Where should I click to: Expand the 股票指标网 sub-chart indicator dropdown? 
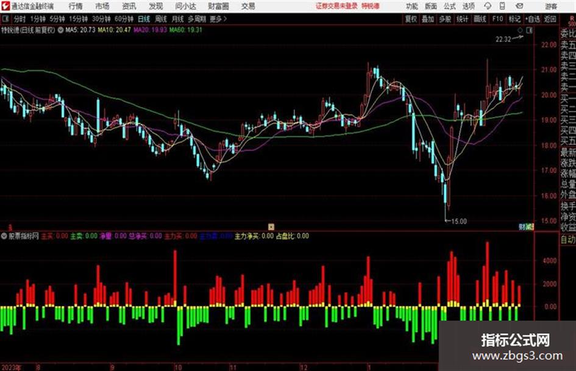(x=4, y=236)
